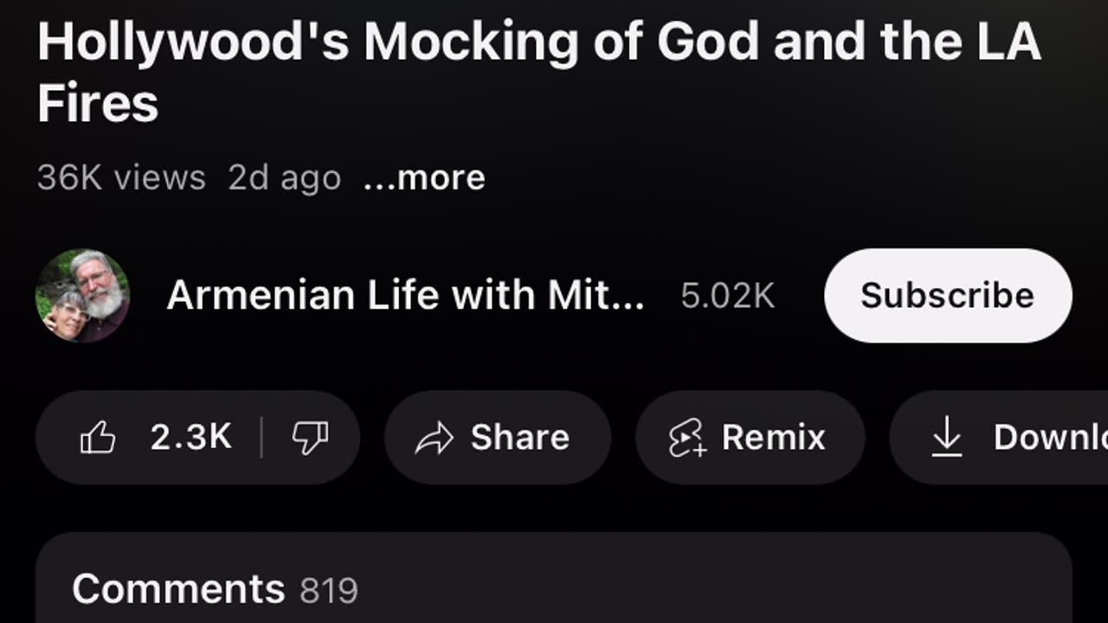Open Armenian Life with Mit... channel name
The image size is (1108, 623).
405,296
